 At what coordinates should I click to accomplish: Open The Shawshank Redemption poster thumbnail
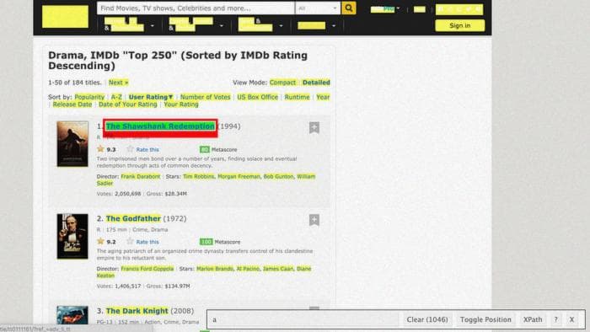pos(72,143)
